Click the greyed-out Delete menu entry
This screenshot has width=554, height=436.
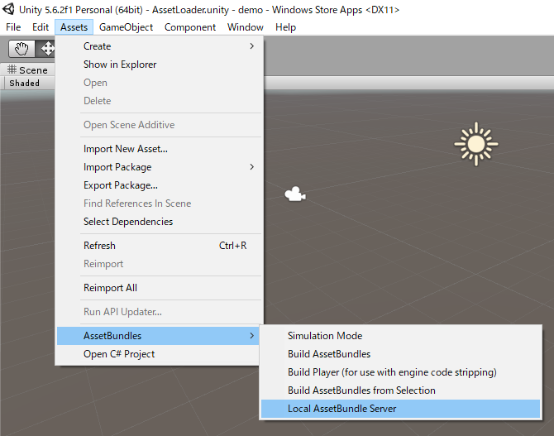coord(159,101)
